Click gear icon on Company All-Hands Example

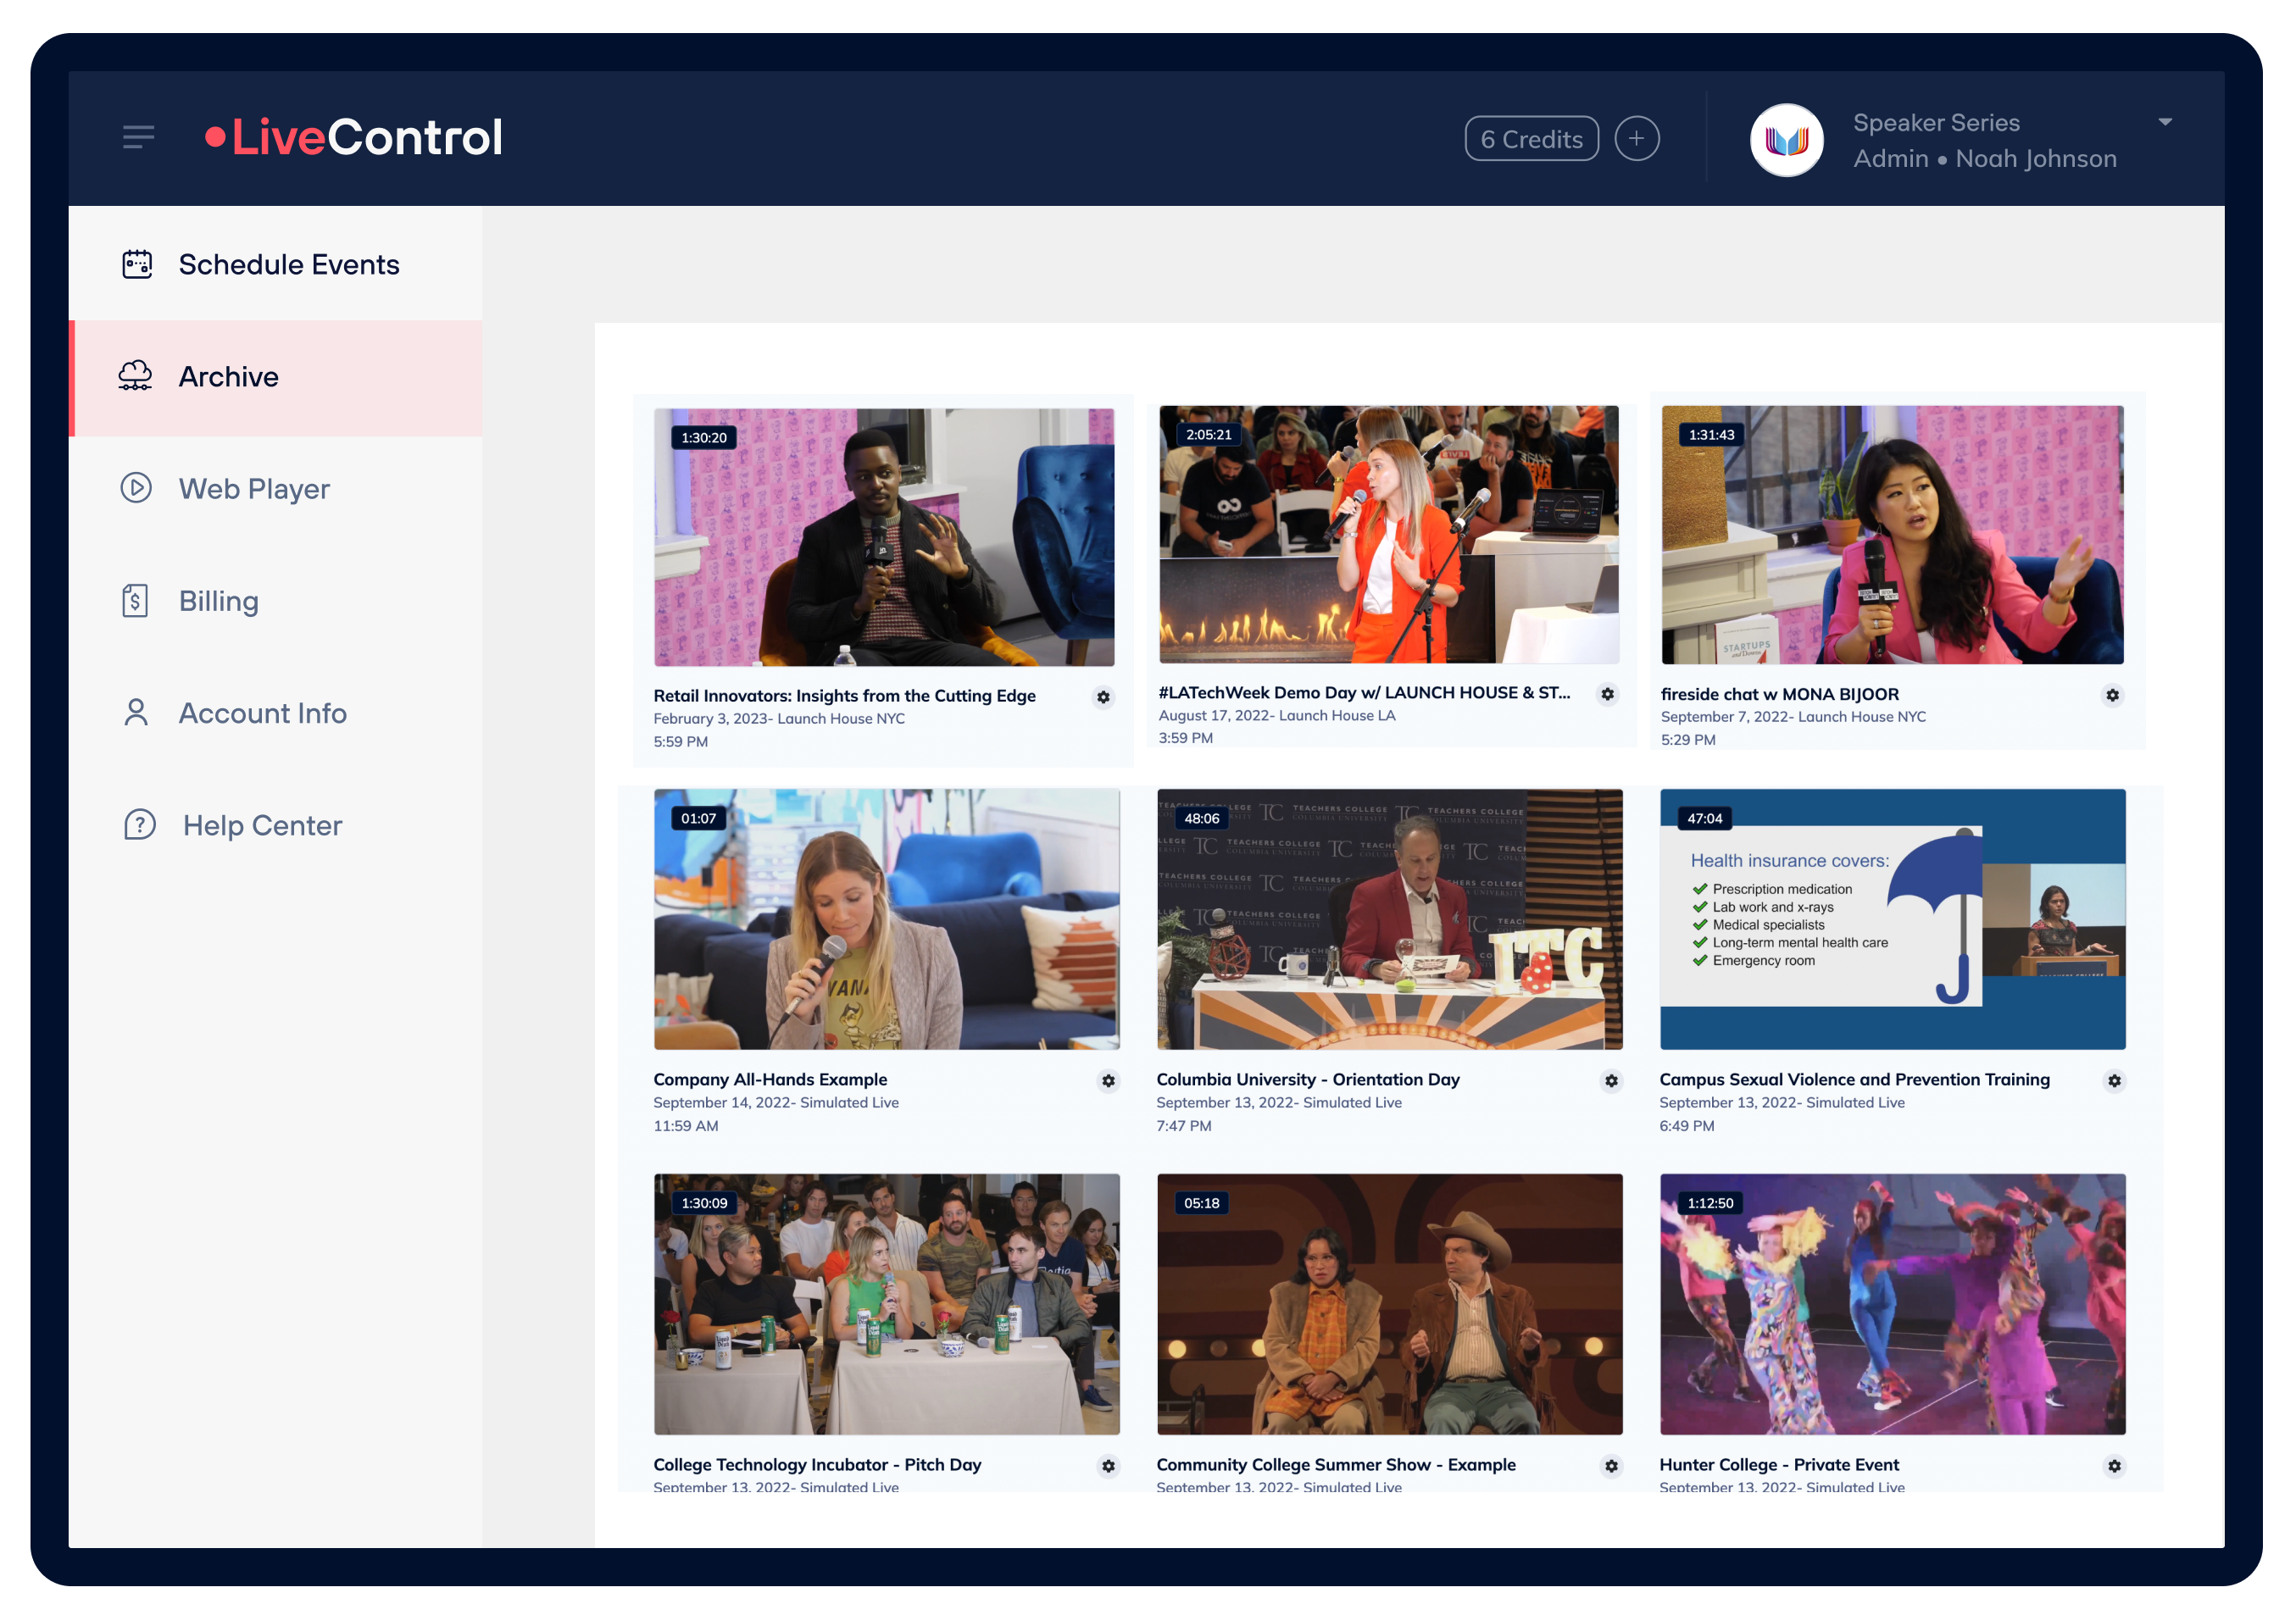(x=1108, y=1081)
